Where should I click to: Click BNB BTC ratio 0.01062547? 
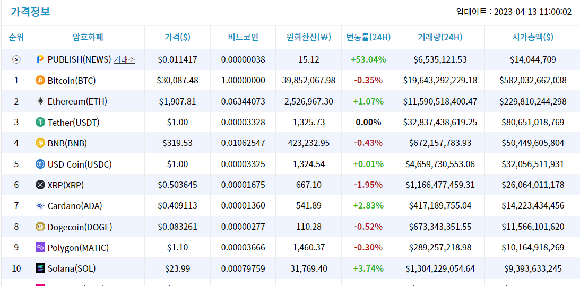tap(243, 143)
